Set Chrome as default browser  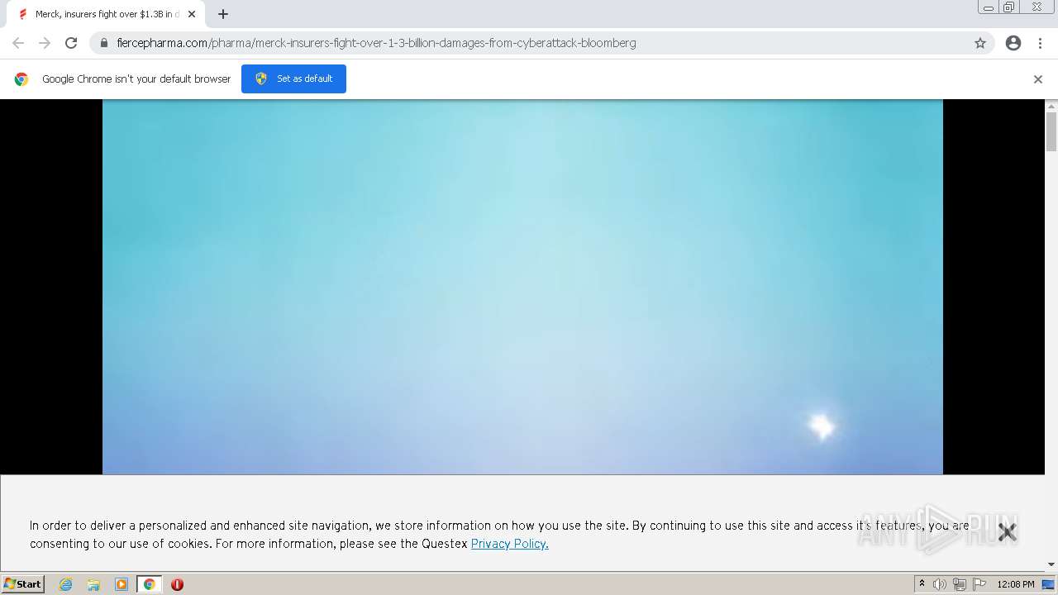click(293, 79)
